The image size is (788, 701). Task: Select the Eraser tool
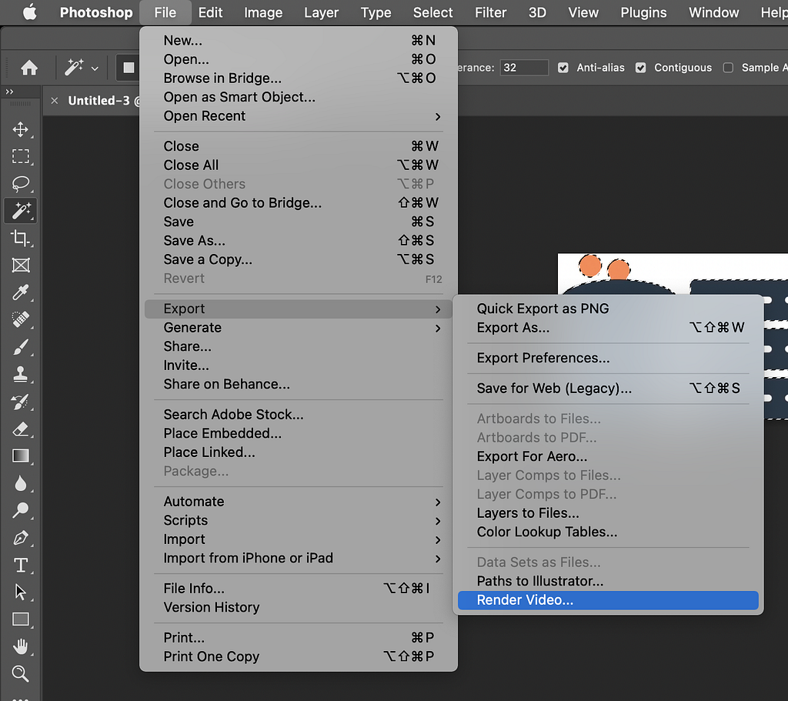(20, 429)
